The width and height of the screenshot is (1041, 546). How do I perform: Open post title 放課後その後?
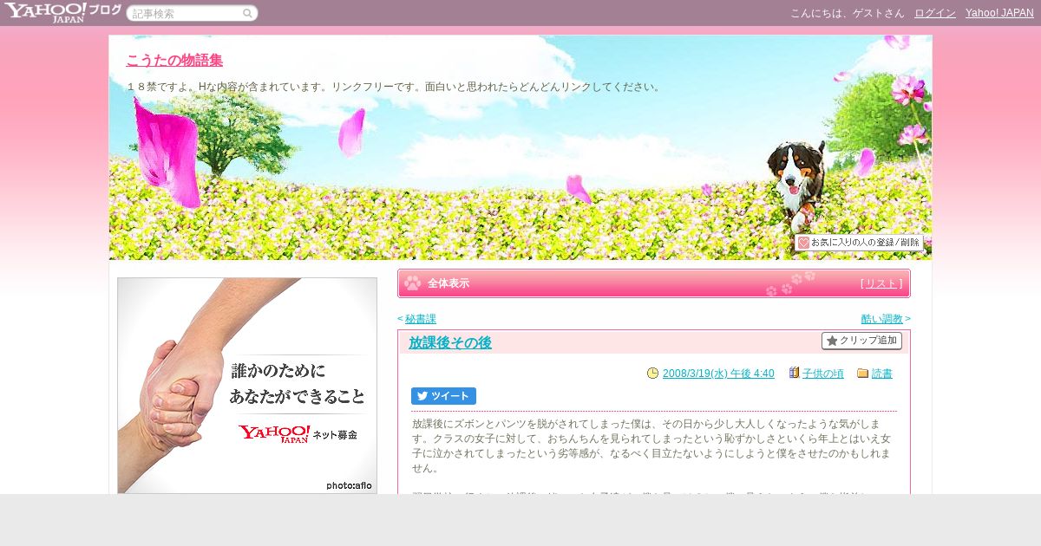(x=450, y=342)
